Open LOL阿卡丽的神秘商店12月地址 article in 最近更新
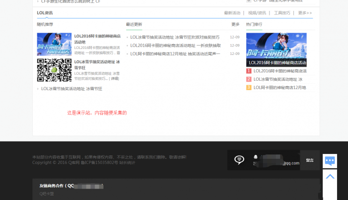This screenshot has height=200, width=348. (174, 53)
